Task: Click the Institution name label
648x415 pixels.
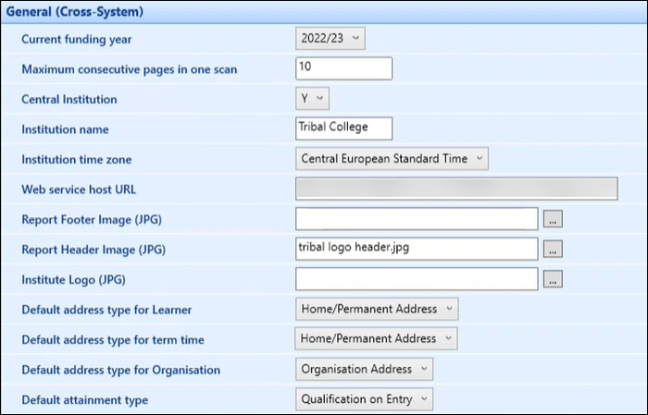Action: 65,129
